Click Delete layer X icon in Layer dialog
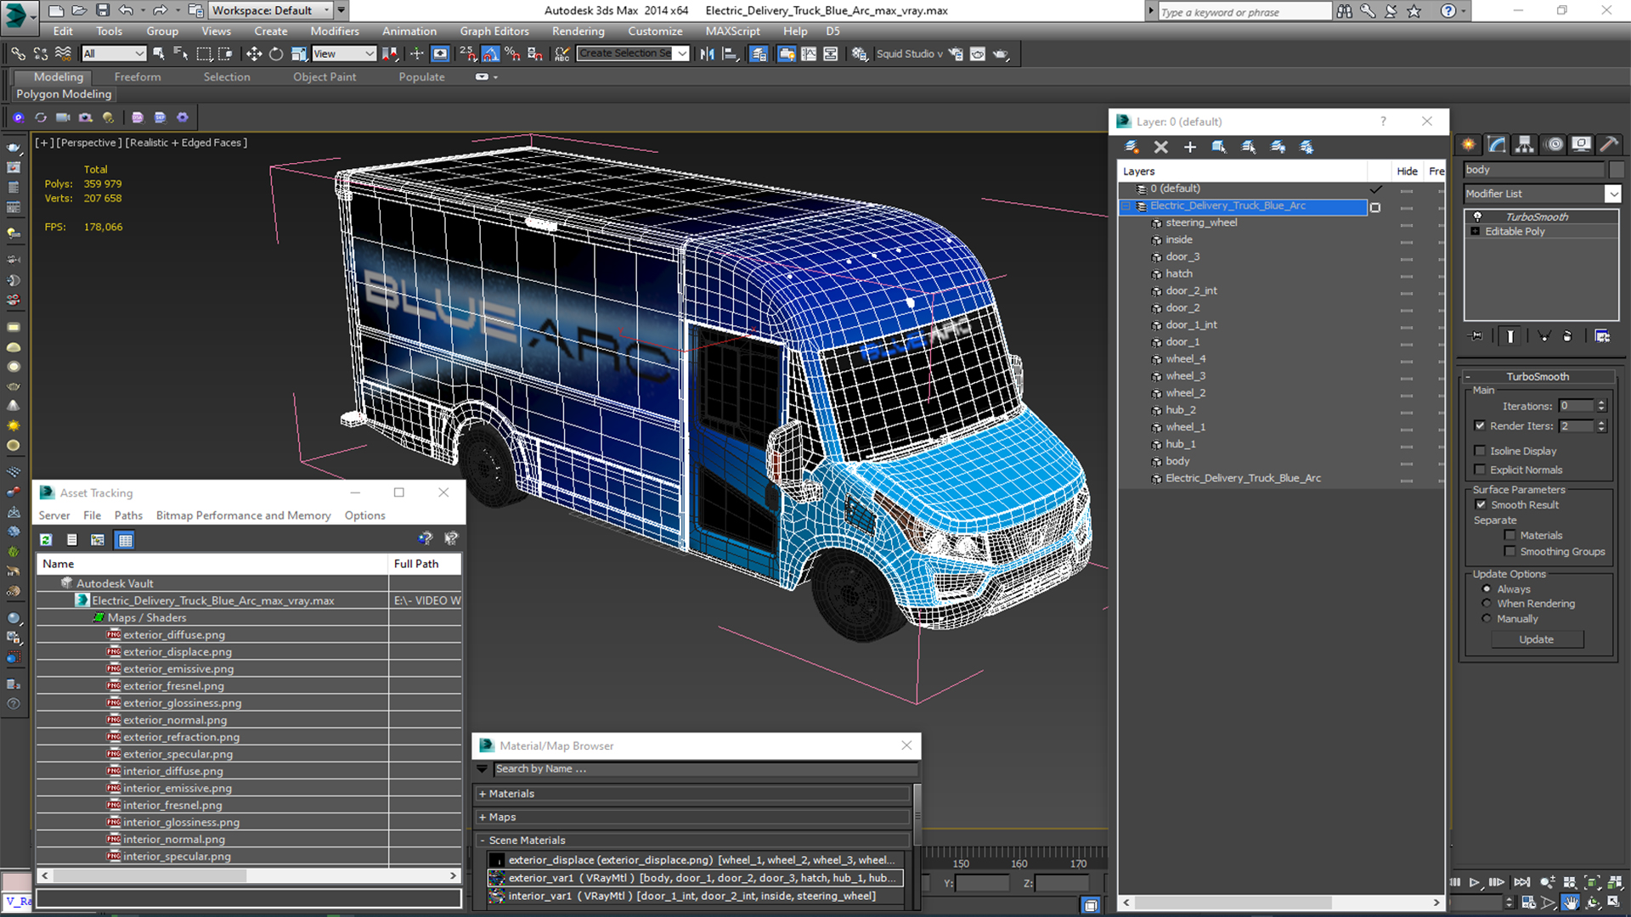This screenshot has height=917, width=1631. (1161, 147)
